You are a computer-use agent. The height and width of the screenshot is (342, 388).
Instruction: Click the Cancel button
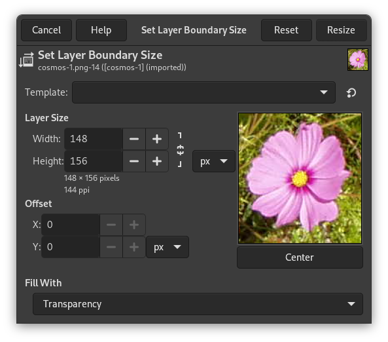pyautogui.click(x=46, y=30)
